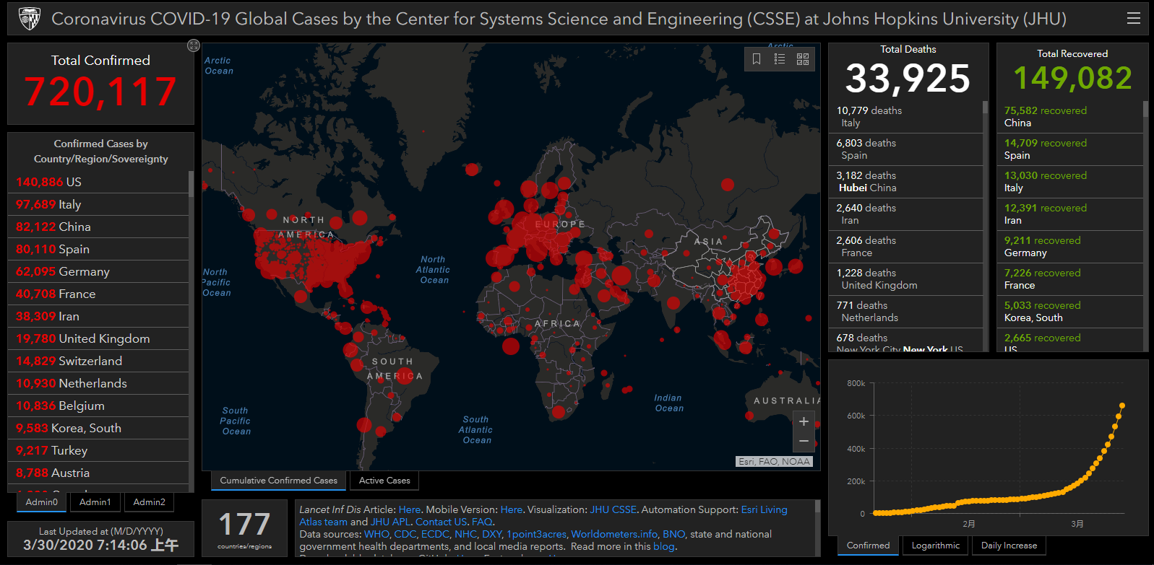Image resolution: width=1154 pixels, height=565 pixels.
Task: Click 14,709 recovered Spain entry
Action: pos(1071,149)
